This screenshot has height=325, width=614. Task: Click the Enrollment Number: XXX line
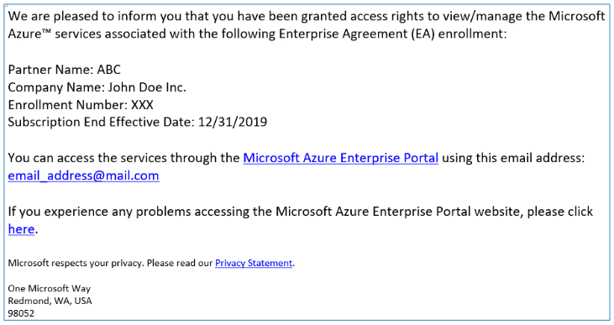pos(81,105)
